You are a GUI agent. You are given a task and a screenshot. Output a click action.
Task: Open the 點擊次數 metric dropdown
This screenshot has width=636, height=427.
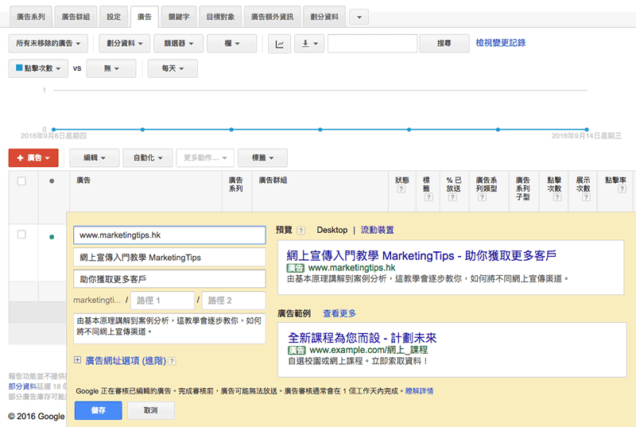(38, 68)
